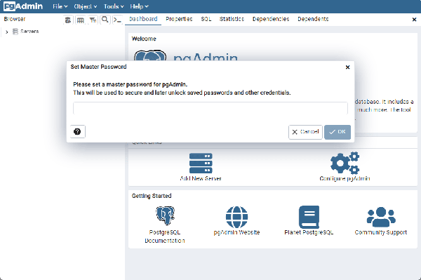
Task: Switch to the Dependents tab
Action: point(313,19)
